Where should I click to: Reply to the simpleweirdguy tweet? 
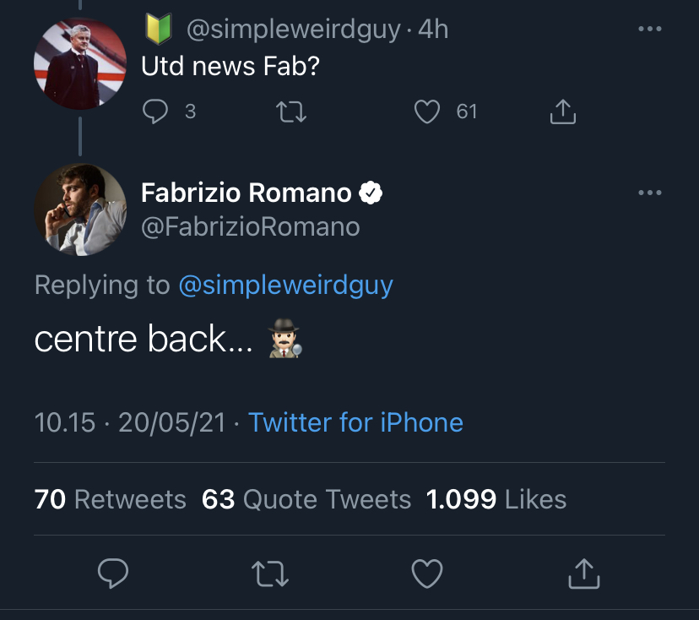point(155,111)
